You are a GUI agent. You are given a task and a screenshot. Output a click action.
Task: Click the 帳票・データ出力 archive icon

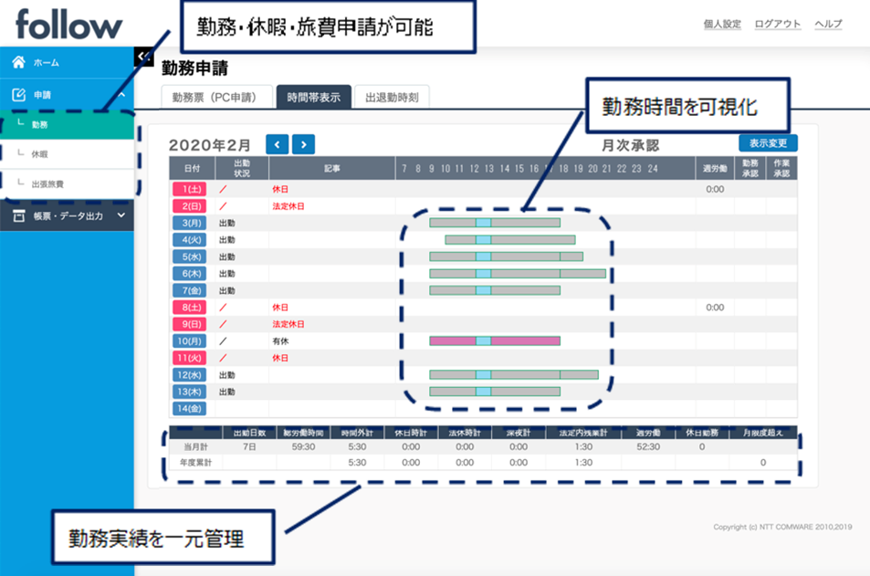[19, 215]
